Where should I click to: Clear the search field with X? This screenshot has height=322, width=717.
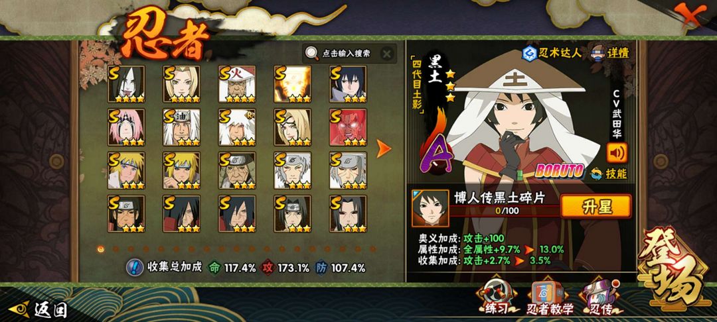[x=387, y=54]
